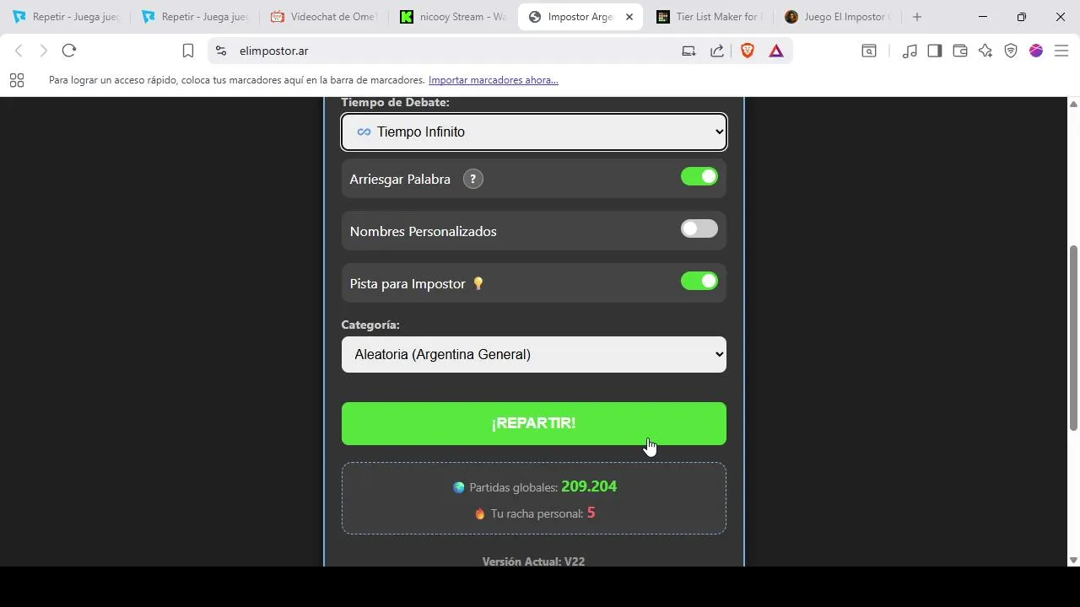
Task: Click the VPN shield icon
Action: 1011,51
